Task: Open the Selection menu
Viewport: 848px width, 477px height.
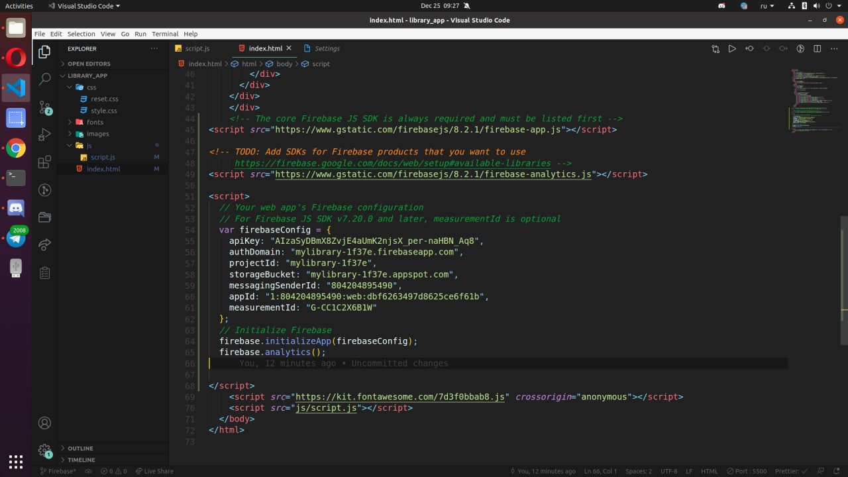Action: (x=81, y=34)
